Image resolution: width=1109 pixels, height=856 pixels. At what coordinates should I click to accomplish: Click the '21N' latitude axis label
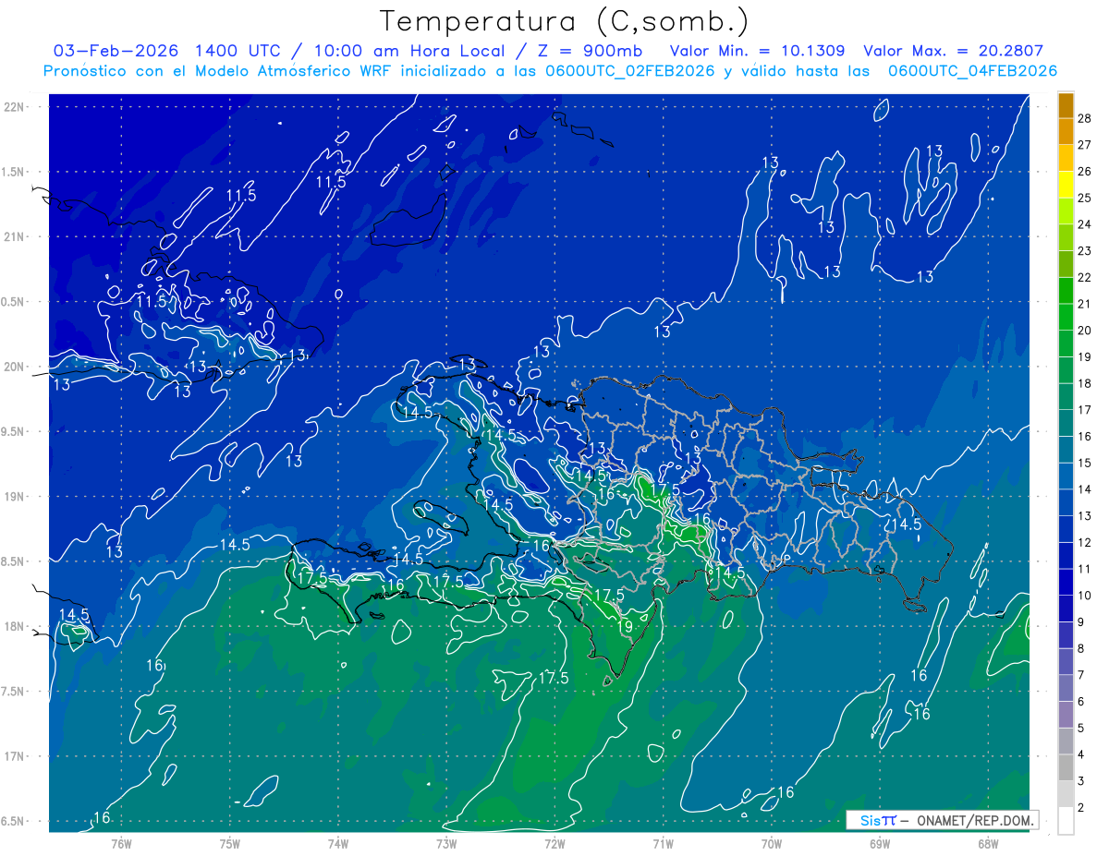[x=15, y=236]
